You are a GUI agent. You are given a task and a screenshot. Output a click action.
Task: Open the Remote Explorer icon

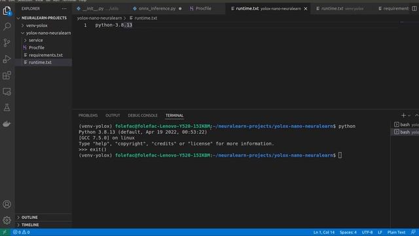(x=7, y=92)
